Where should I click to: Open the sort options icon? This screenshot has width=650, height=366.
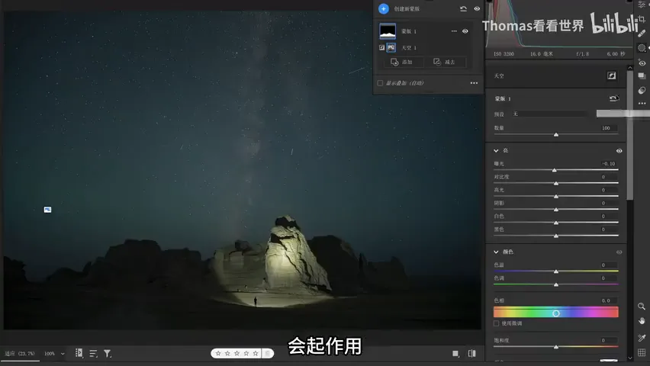pyautogui.click(x=93, y=354)
